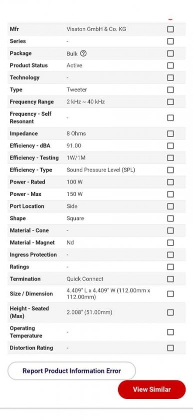Image resolution: width=193 pixels, height=420 pixels.
Task: Toggle the Efficiency - Testing 1W/1M checkbox
Action: pos(170,158)
